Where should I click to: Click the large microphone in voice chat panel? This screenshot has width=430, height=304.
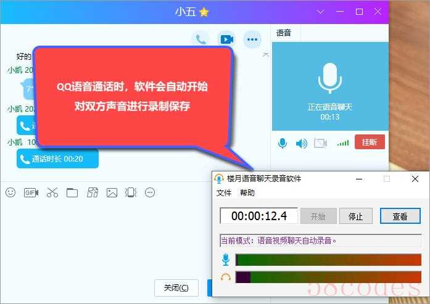(330, 78)
